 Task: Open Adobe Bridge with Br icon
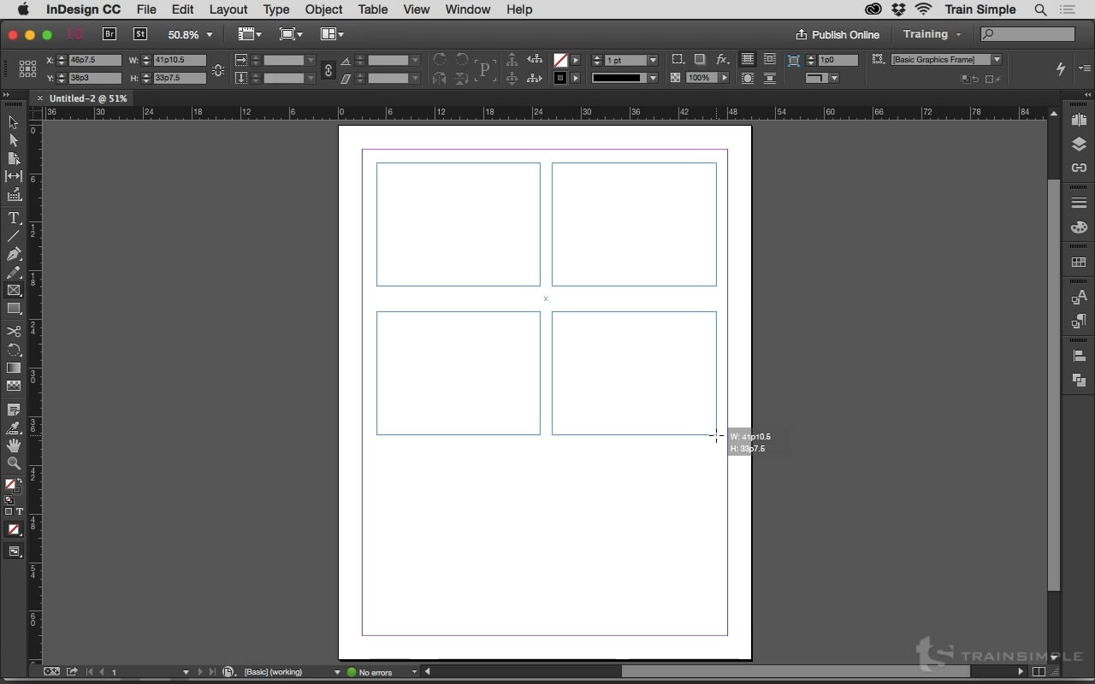[109, 34]
